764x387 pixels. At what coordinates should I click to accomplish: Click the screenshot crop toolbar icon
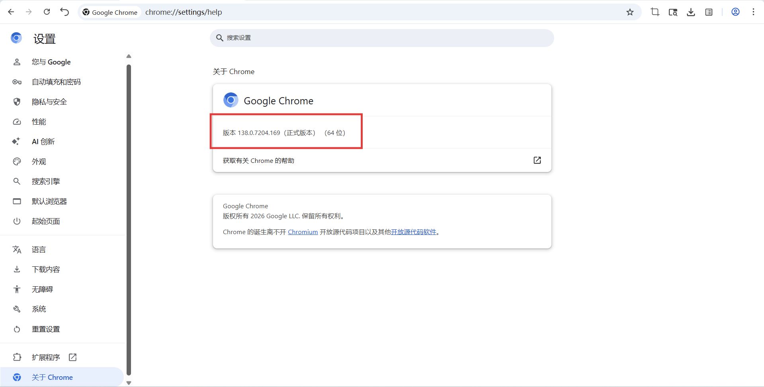(655, 12)
